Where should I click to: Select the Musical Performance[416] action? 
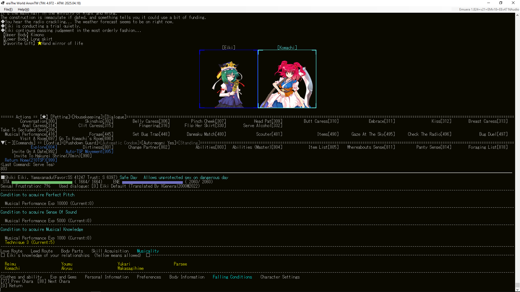(x=31, y=134)
